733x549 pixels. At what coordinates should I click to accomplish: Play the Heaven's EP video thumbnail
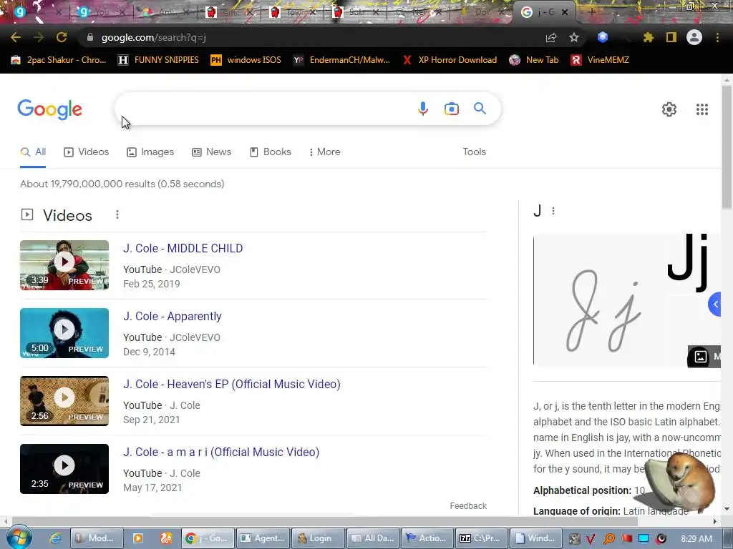(x=64, y=401)
